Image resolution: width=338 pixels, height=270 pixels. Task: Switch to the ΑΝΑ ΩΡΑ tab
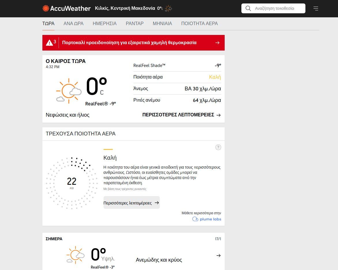point(74,24)
